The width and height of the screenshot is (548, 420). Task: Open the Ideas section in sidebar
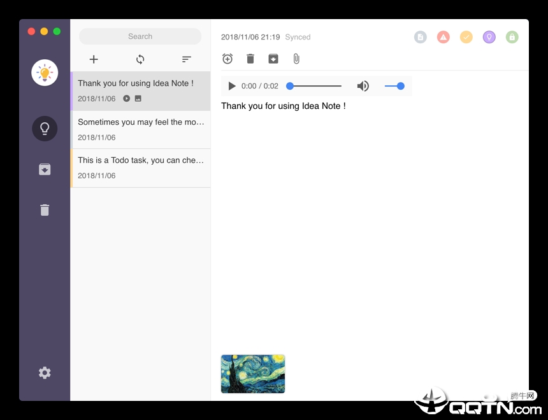pyautogui.click(x=45, y=129)
